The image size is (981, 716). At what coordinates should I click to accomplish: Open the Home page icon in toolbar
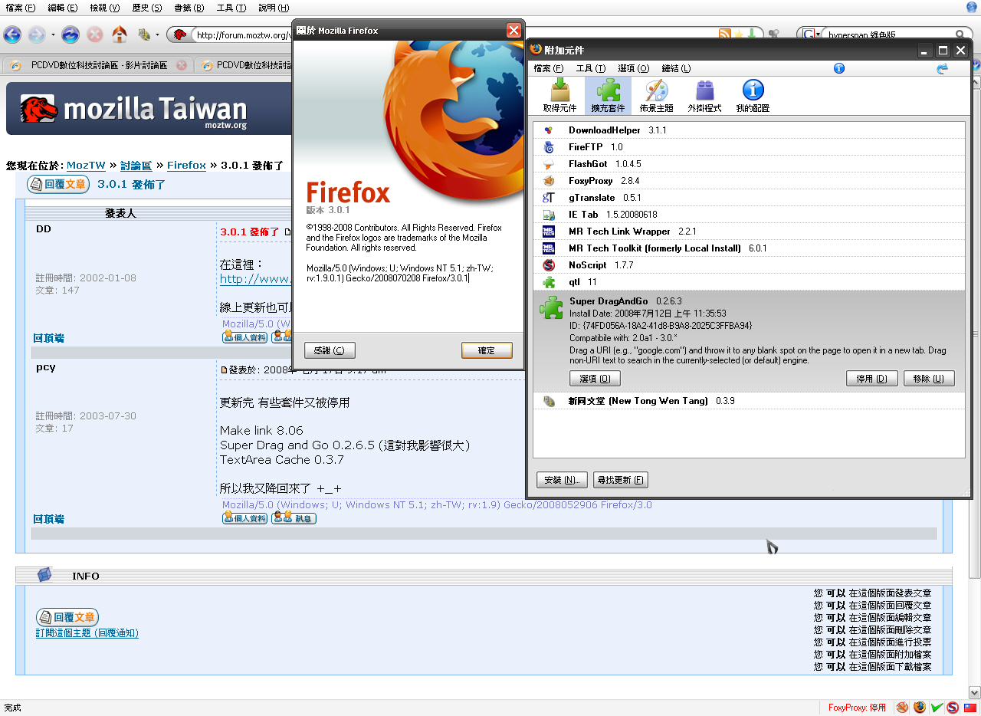120,34
